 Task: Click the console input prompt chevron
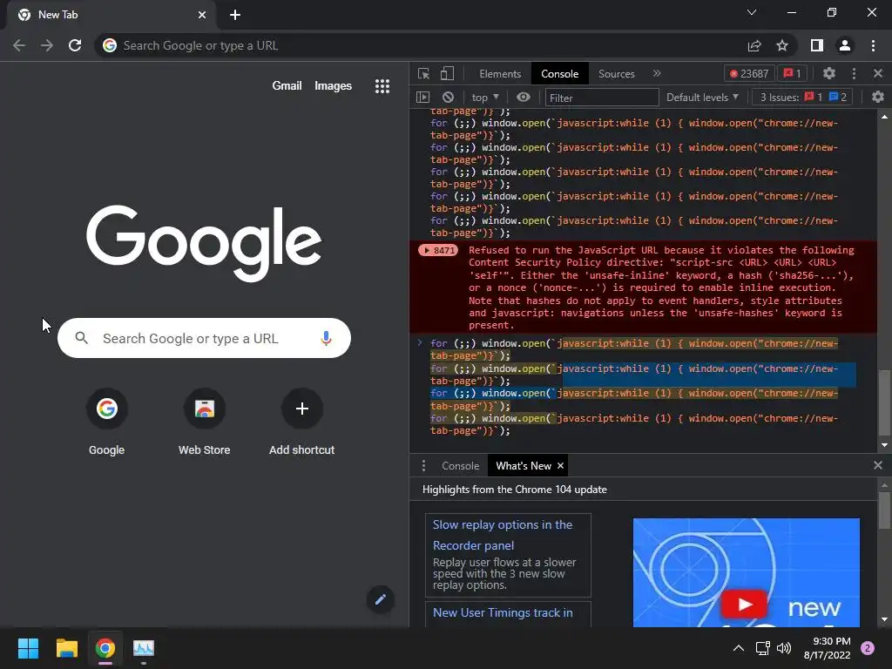420,342
